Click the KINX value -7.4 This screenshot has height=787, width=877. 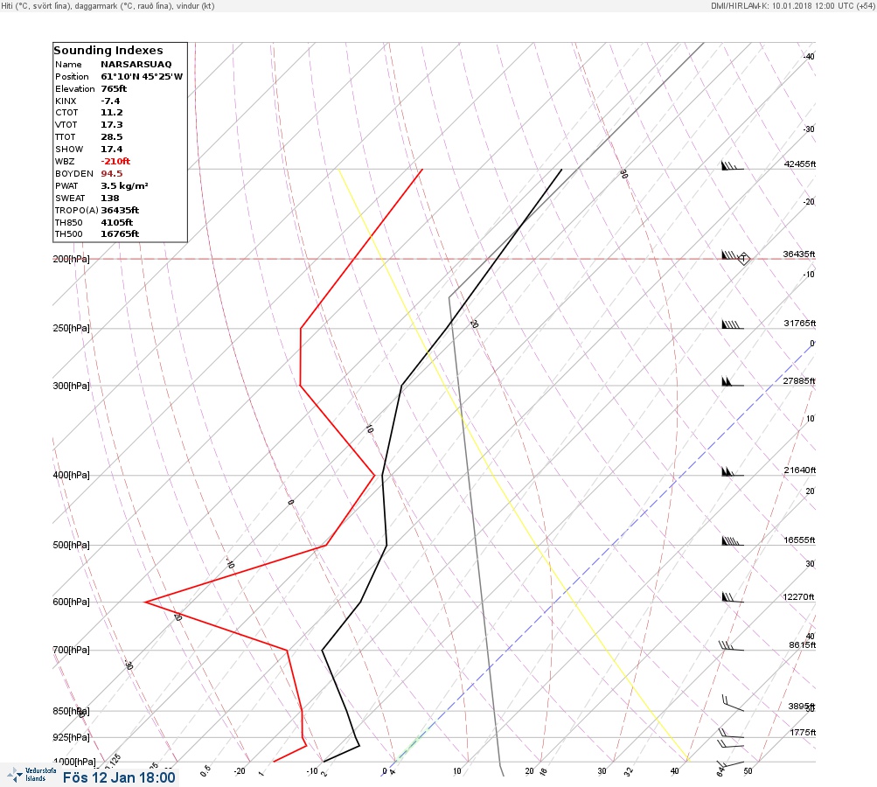pyautogui.click(x=110, y=101)
